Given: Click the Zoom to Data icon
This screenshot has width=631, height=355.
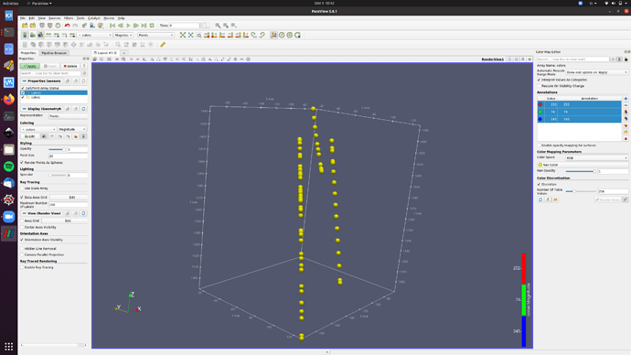Looking at the screenshot, I should pos(191,35).
